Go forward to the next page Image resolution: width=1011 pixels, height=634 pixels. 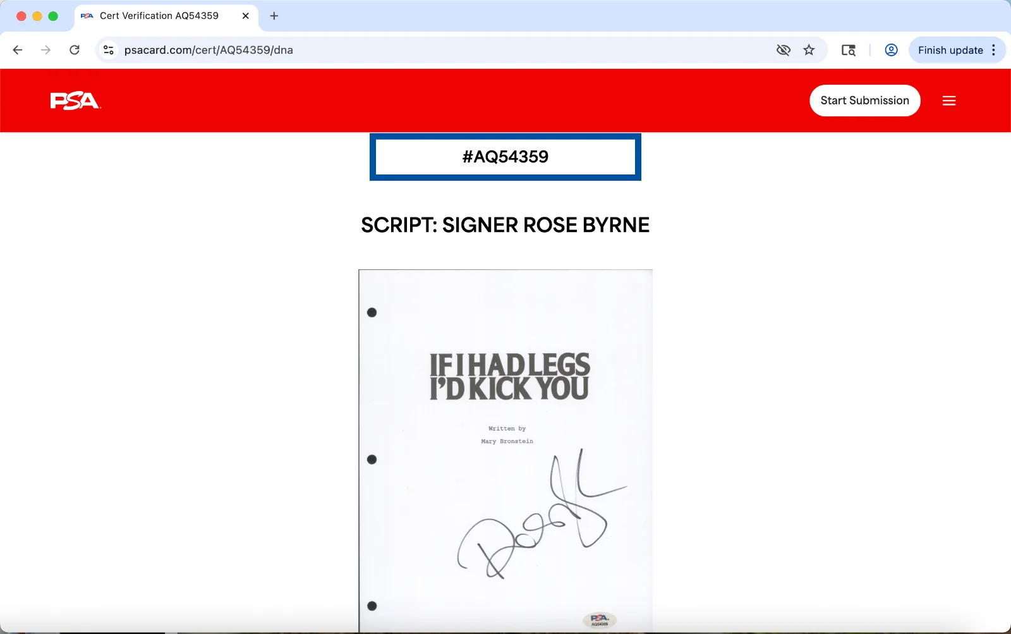[45, 50]
